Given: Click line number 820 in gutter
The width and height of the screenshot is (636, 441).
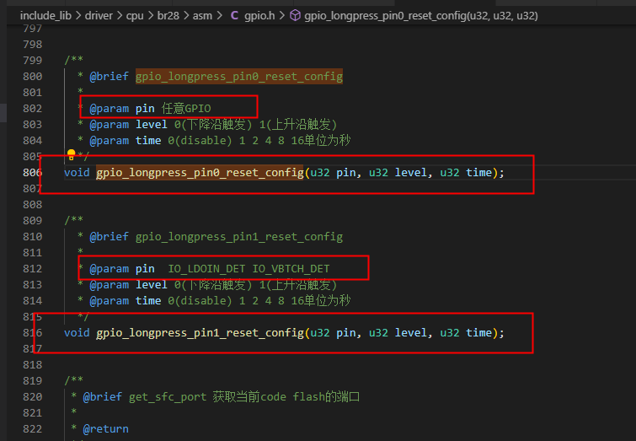Looking at the screenshot, I should pyautogui.click(x=33, y=397).
